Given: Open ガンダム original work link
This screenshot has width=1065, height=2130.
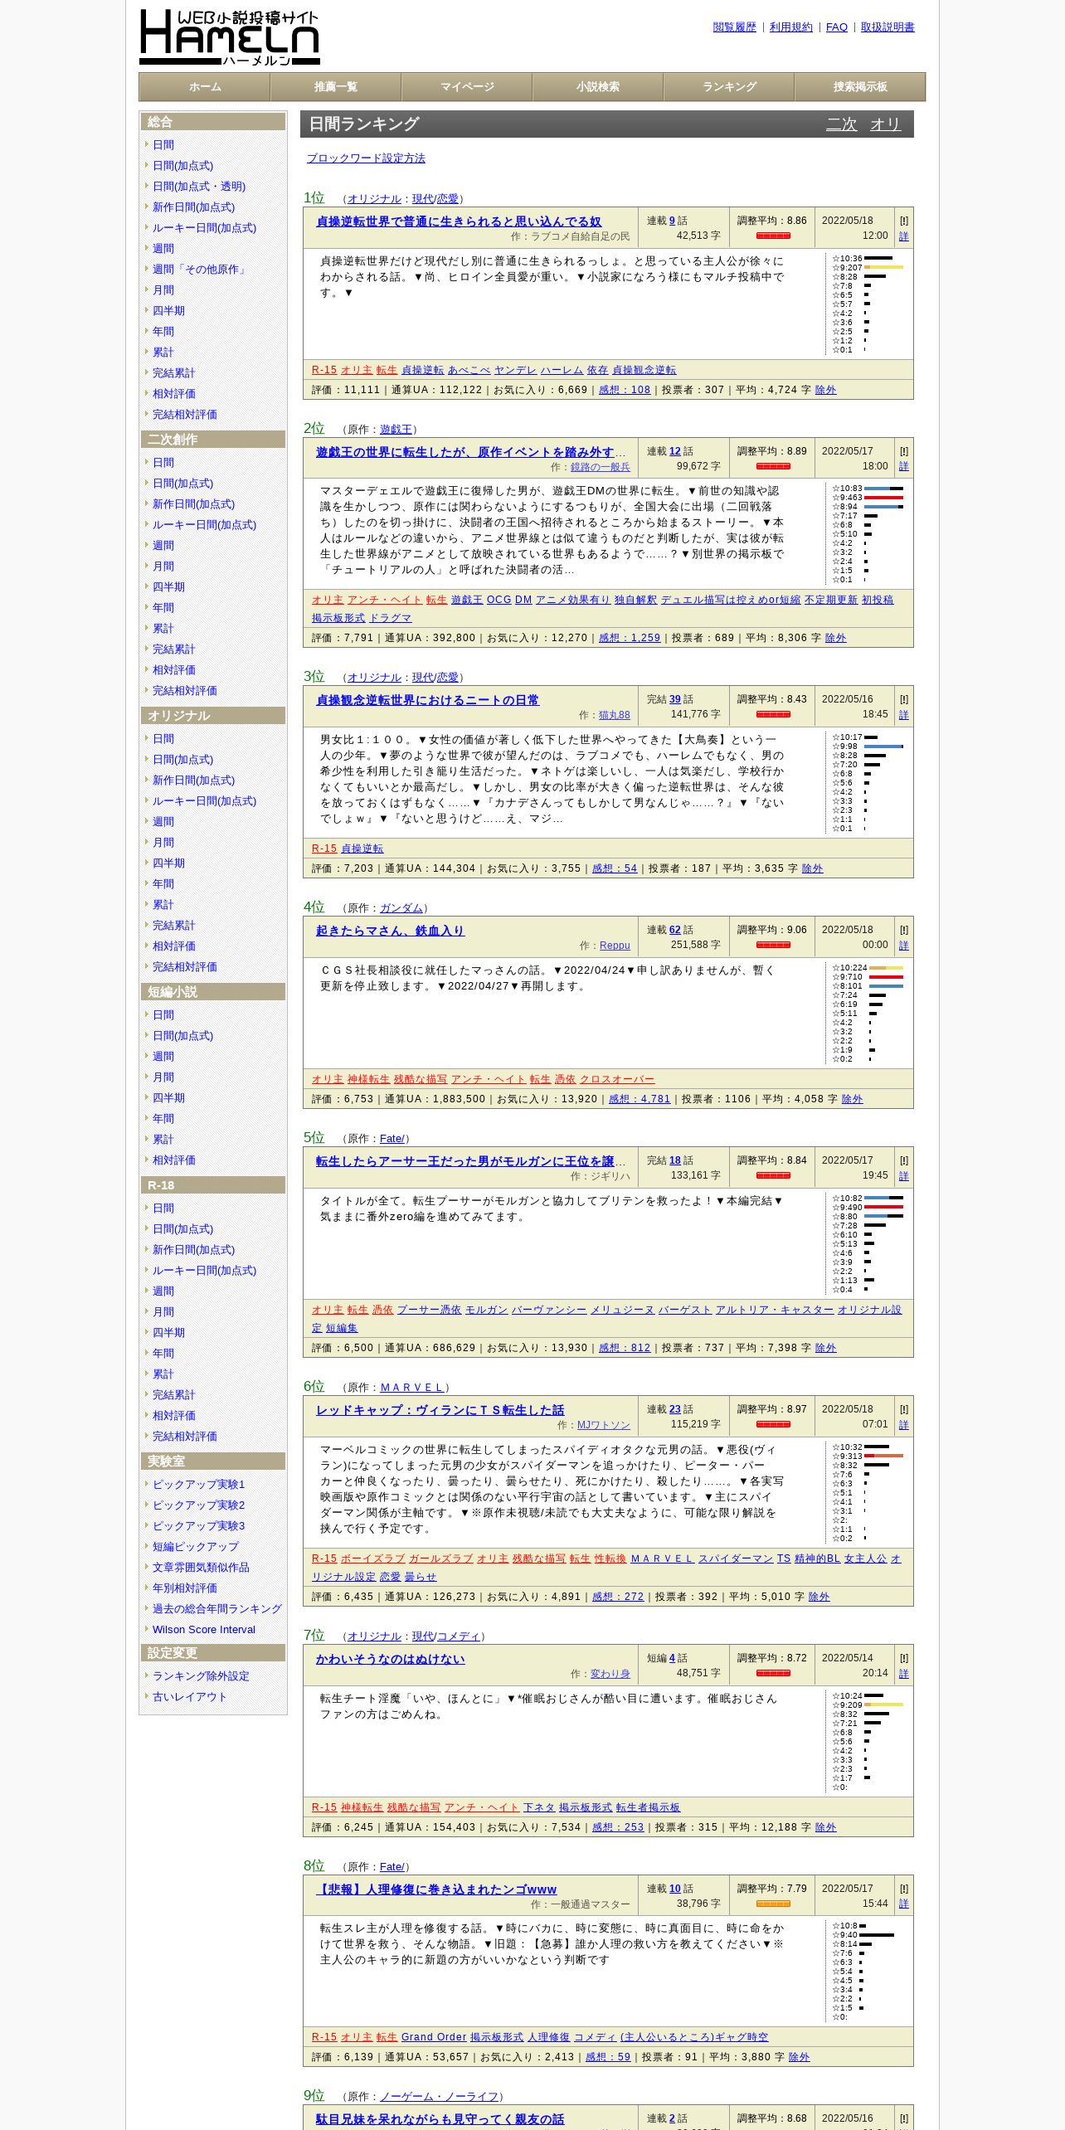Looking at the screenshot, I should click(x=401, y=908).
